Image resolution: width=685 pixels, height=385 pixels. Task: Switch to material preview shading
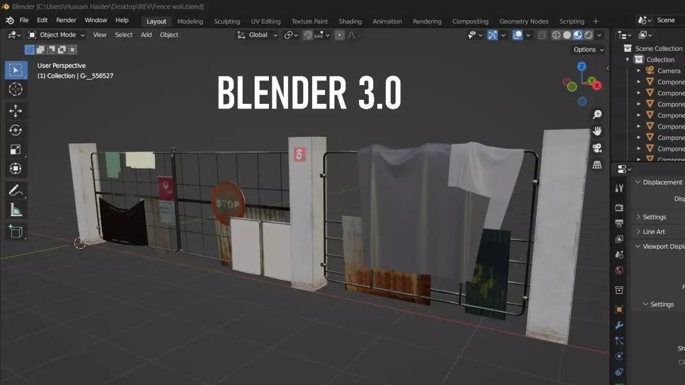point(578,35)
